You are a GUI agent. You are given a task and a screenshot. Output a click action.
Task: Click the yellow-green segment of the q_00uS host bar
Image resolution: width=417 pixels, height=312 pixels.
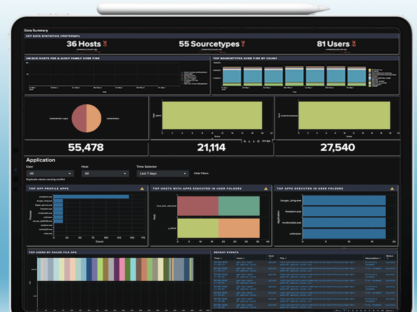[198, 228]
